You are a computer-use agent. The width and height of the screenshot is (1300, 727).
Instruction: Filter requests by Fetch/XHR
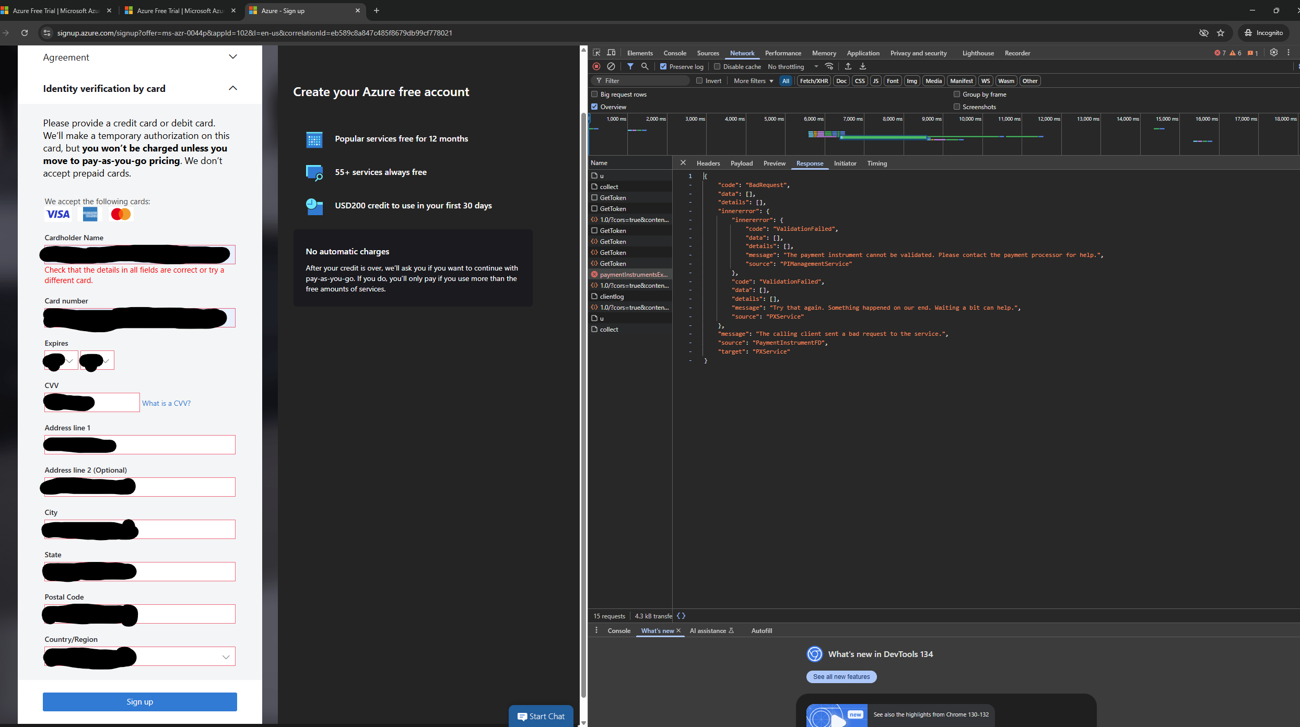pos(814,80)
